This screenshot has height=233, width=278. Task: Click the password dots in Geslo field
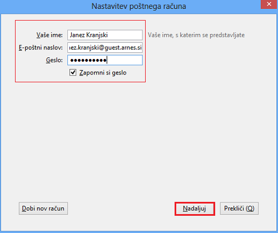pos(88,60)
